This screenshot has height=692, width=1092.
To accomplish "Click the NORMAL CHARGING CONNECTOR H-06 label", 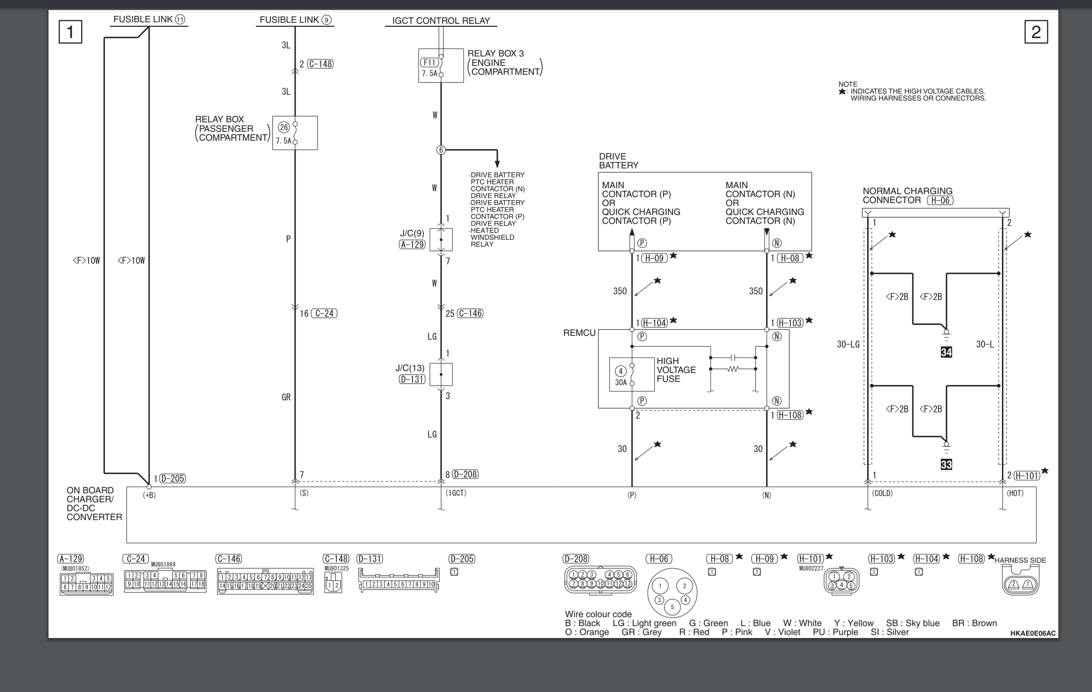I will 907,196.
